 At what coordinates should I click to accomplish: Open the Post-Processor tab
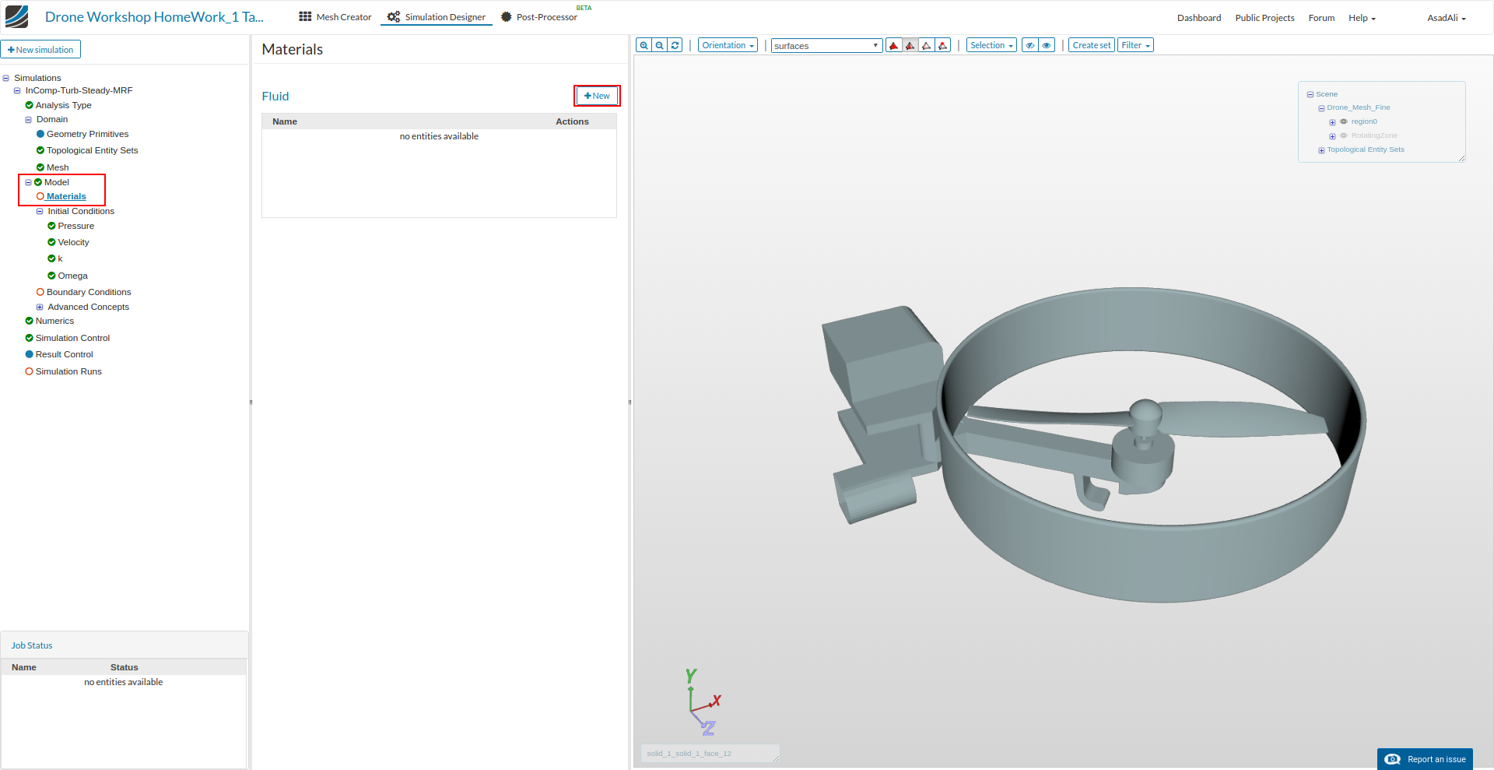tap(539, 17)
